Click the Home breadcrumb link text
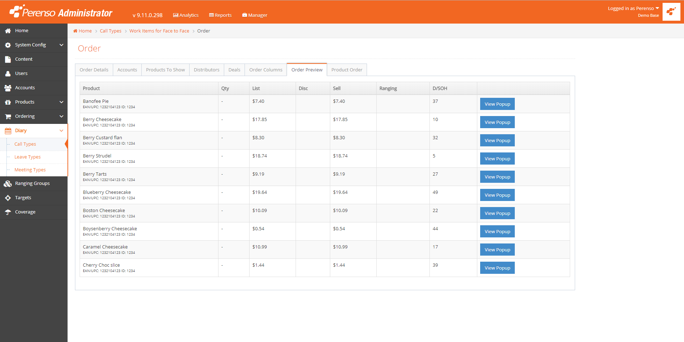This screenshot has height=342, width=684. [x=85, y=31]
